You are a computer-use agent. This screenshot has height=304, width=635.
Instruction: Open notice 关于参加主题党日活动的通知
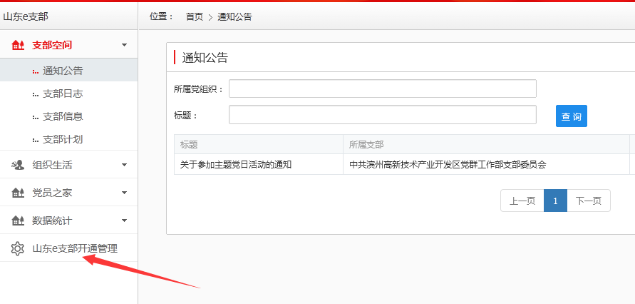236,165
